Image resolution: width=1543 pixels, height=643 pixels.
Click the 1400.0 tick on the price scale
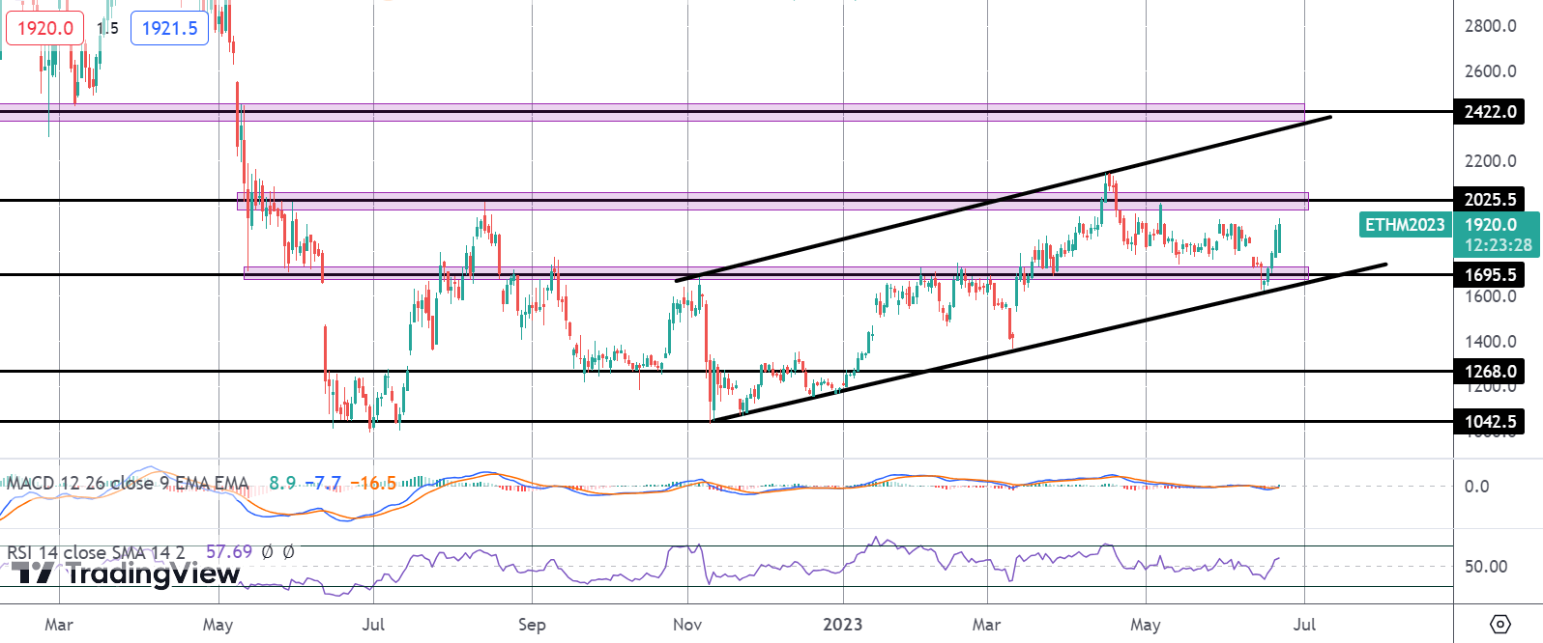pos(1490,342)
